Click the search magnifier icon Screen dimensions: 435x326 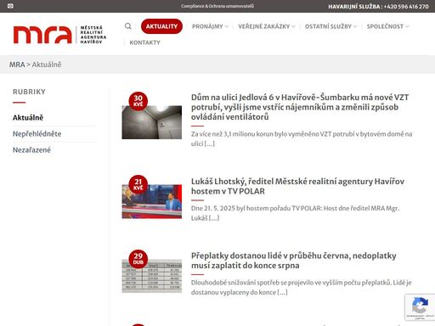click(128, 26)
